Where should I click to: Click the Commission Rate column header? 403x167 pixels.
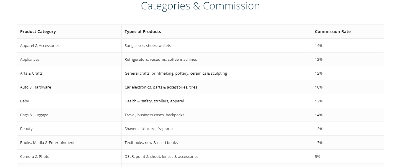click(x=348, y=32)
